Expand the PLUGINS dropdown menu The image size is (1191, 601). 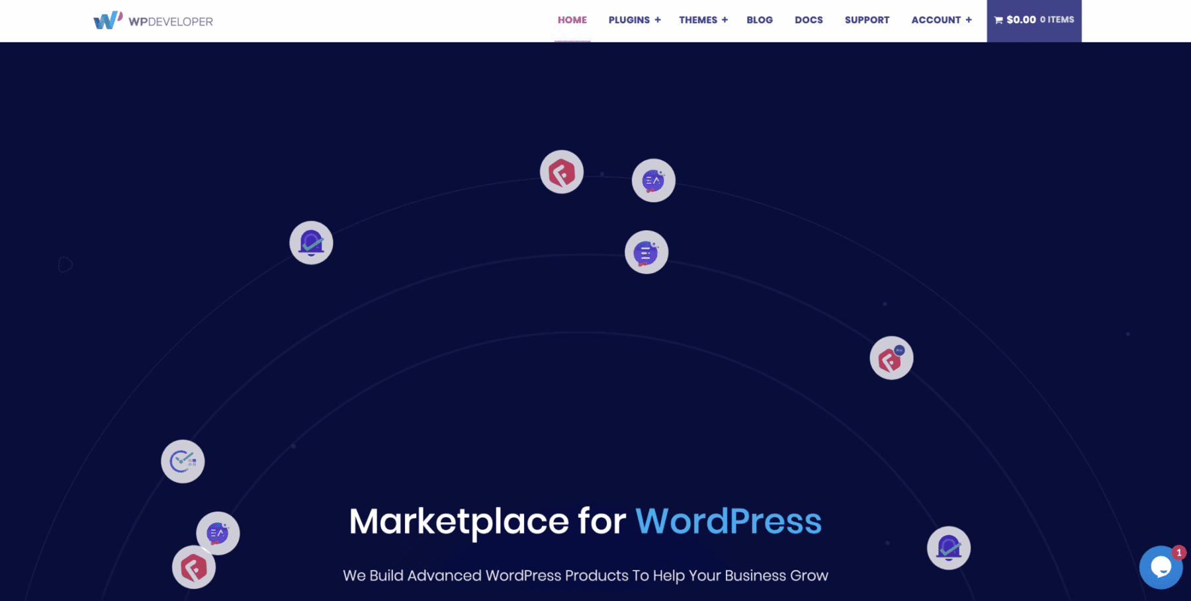point(633,20)
